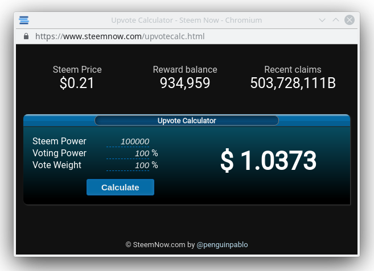Click the Recent claims value 503,728,111B
374x271 pixels.
[x=293, y=83]
